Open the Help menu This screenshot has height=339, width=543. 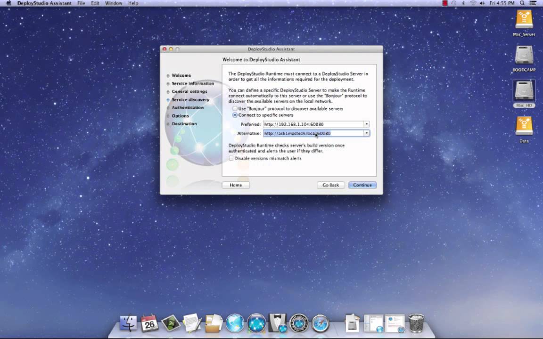tap(133, 3)
